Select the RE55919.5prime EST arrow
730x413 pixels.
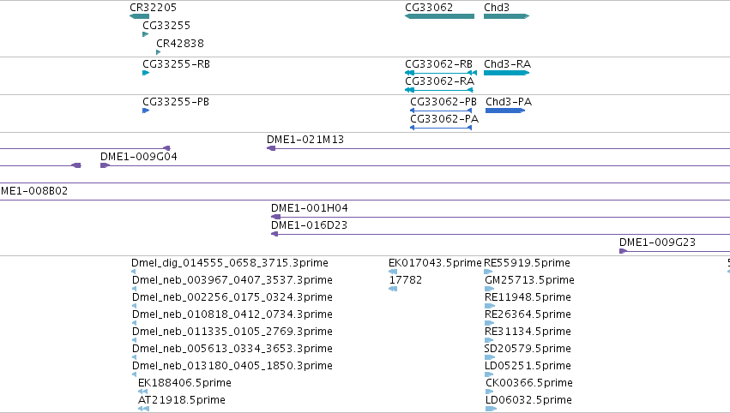click(x=488, y=272)
